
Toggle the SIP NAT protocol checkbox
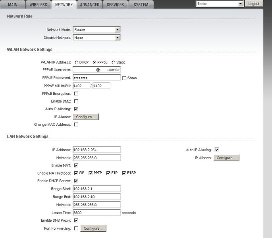point(76,173)
